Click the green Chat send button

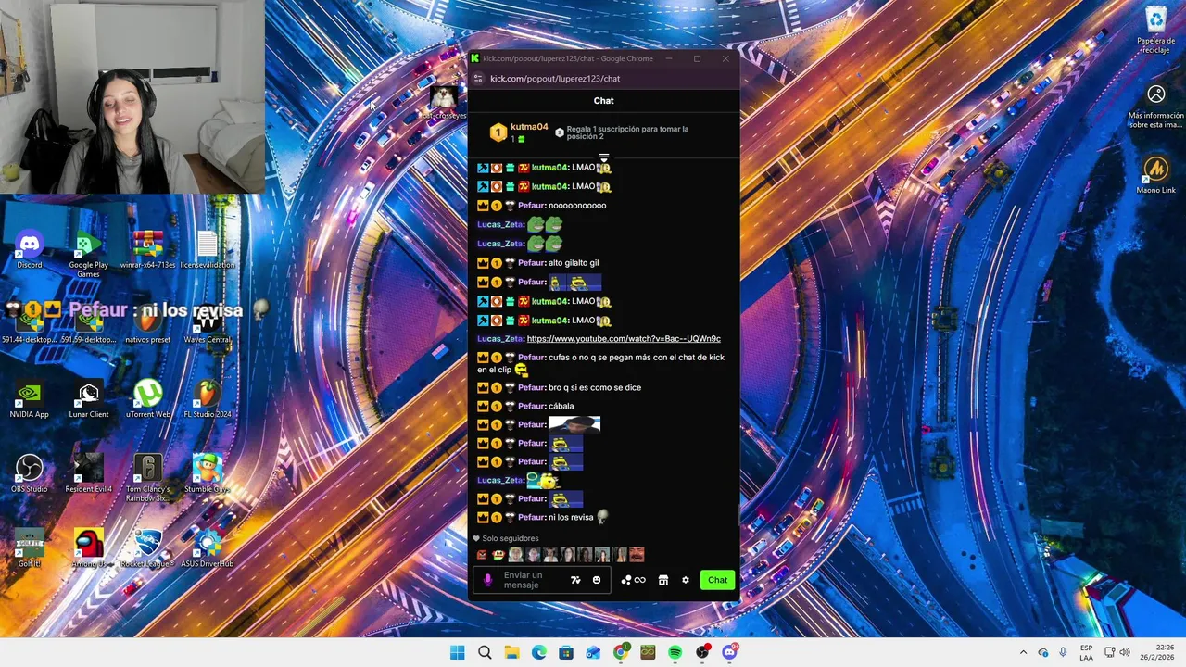[x=718, y=580]
